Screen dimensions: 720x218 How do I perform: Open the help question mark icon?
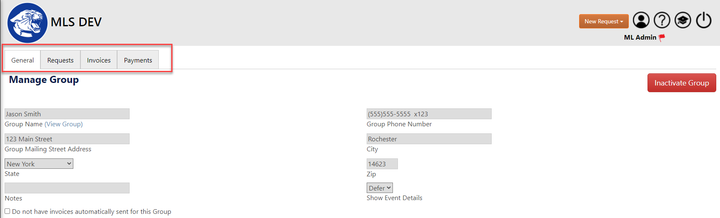coord(662,20)
